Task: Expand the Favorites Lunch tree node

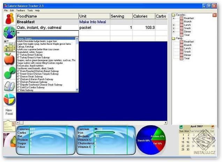Action: pyautogui.click(x=174, y=25)
